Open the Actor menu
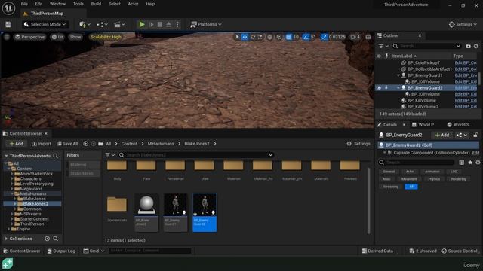 coord(133,4)
